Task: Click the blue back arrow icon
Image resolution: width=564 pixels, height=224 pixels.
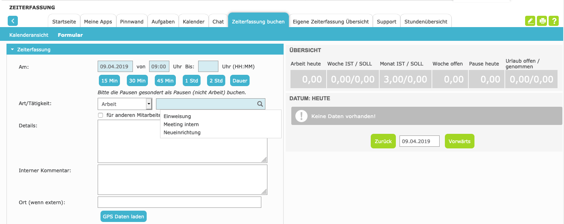Action: [x=13, y=21]
